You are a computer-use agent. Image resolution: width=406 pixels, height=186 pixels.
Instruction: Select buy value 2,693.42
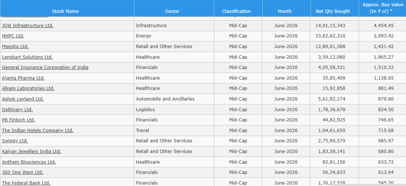(384, 36)
